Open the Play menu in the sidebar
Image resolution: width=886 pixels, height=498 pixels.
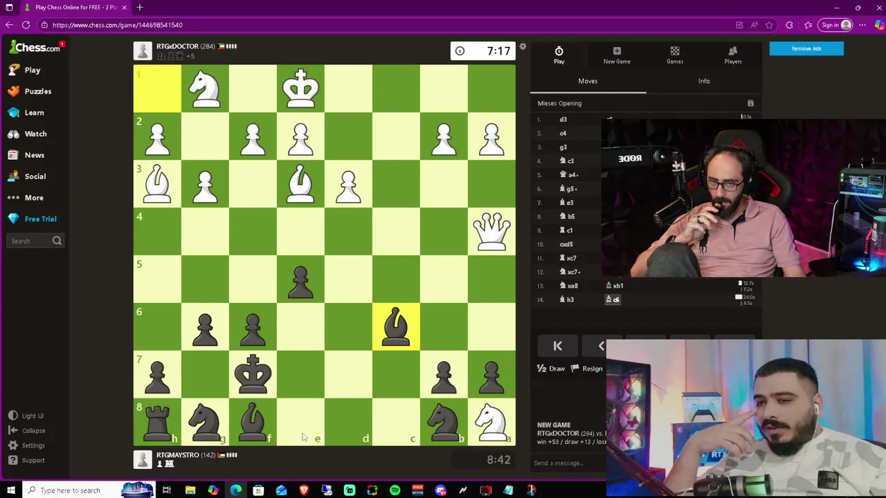[x=25, y=70]
